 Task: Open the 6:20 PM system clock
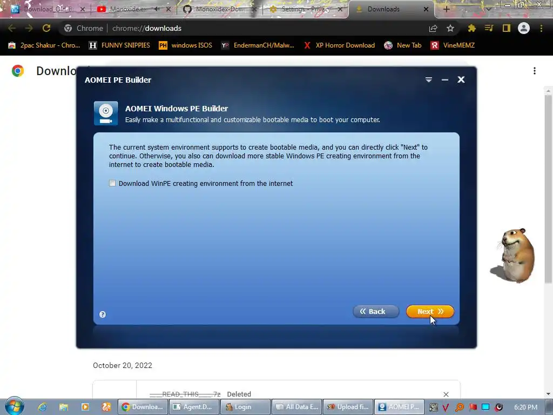point(525,407)
